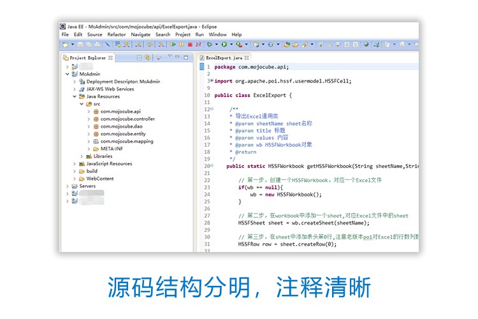
Task: Open the Search toolbar dropdown arrow
Action: 312,45
